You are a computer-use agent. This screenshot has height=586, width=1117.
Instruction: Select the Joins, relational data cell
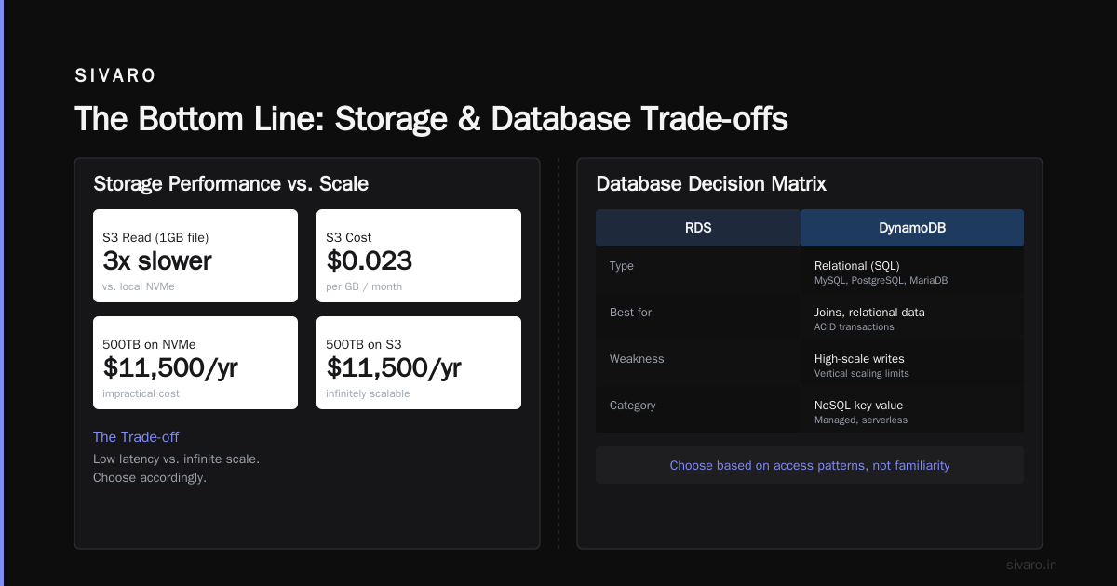pos(912,316)
